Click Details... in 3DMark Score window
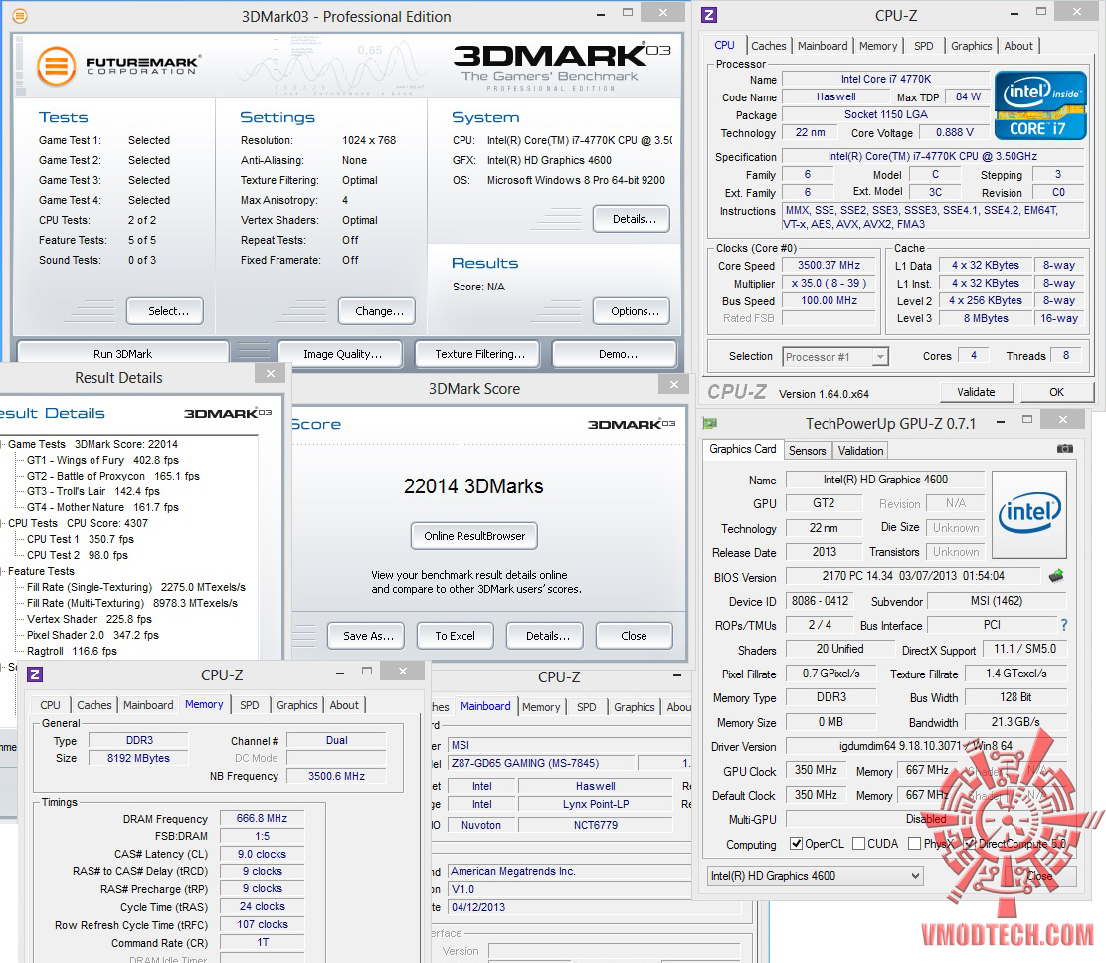The height and width of the screenshot is (963, 1106). click(x=544, y=636)
